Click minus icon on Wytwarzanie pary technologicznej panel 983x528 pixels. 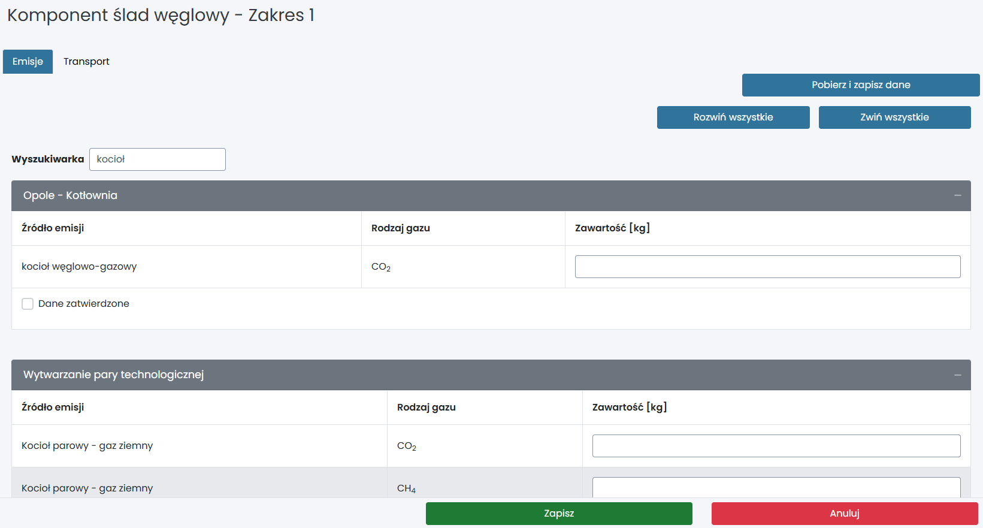[x=957, y=375]
